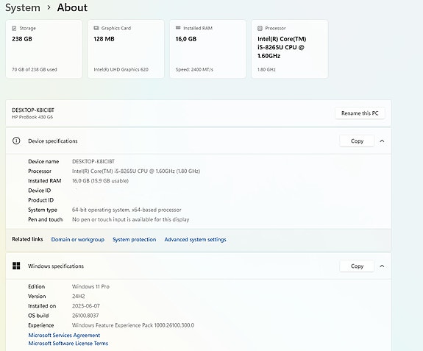Open Microsoft Software License Terms
Screen dimensions: 423x351
(x=68, y=343)
